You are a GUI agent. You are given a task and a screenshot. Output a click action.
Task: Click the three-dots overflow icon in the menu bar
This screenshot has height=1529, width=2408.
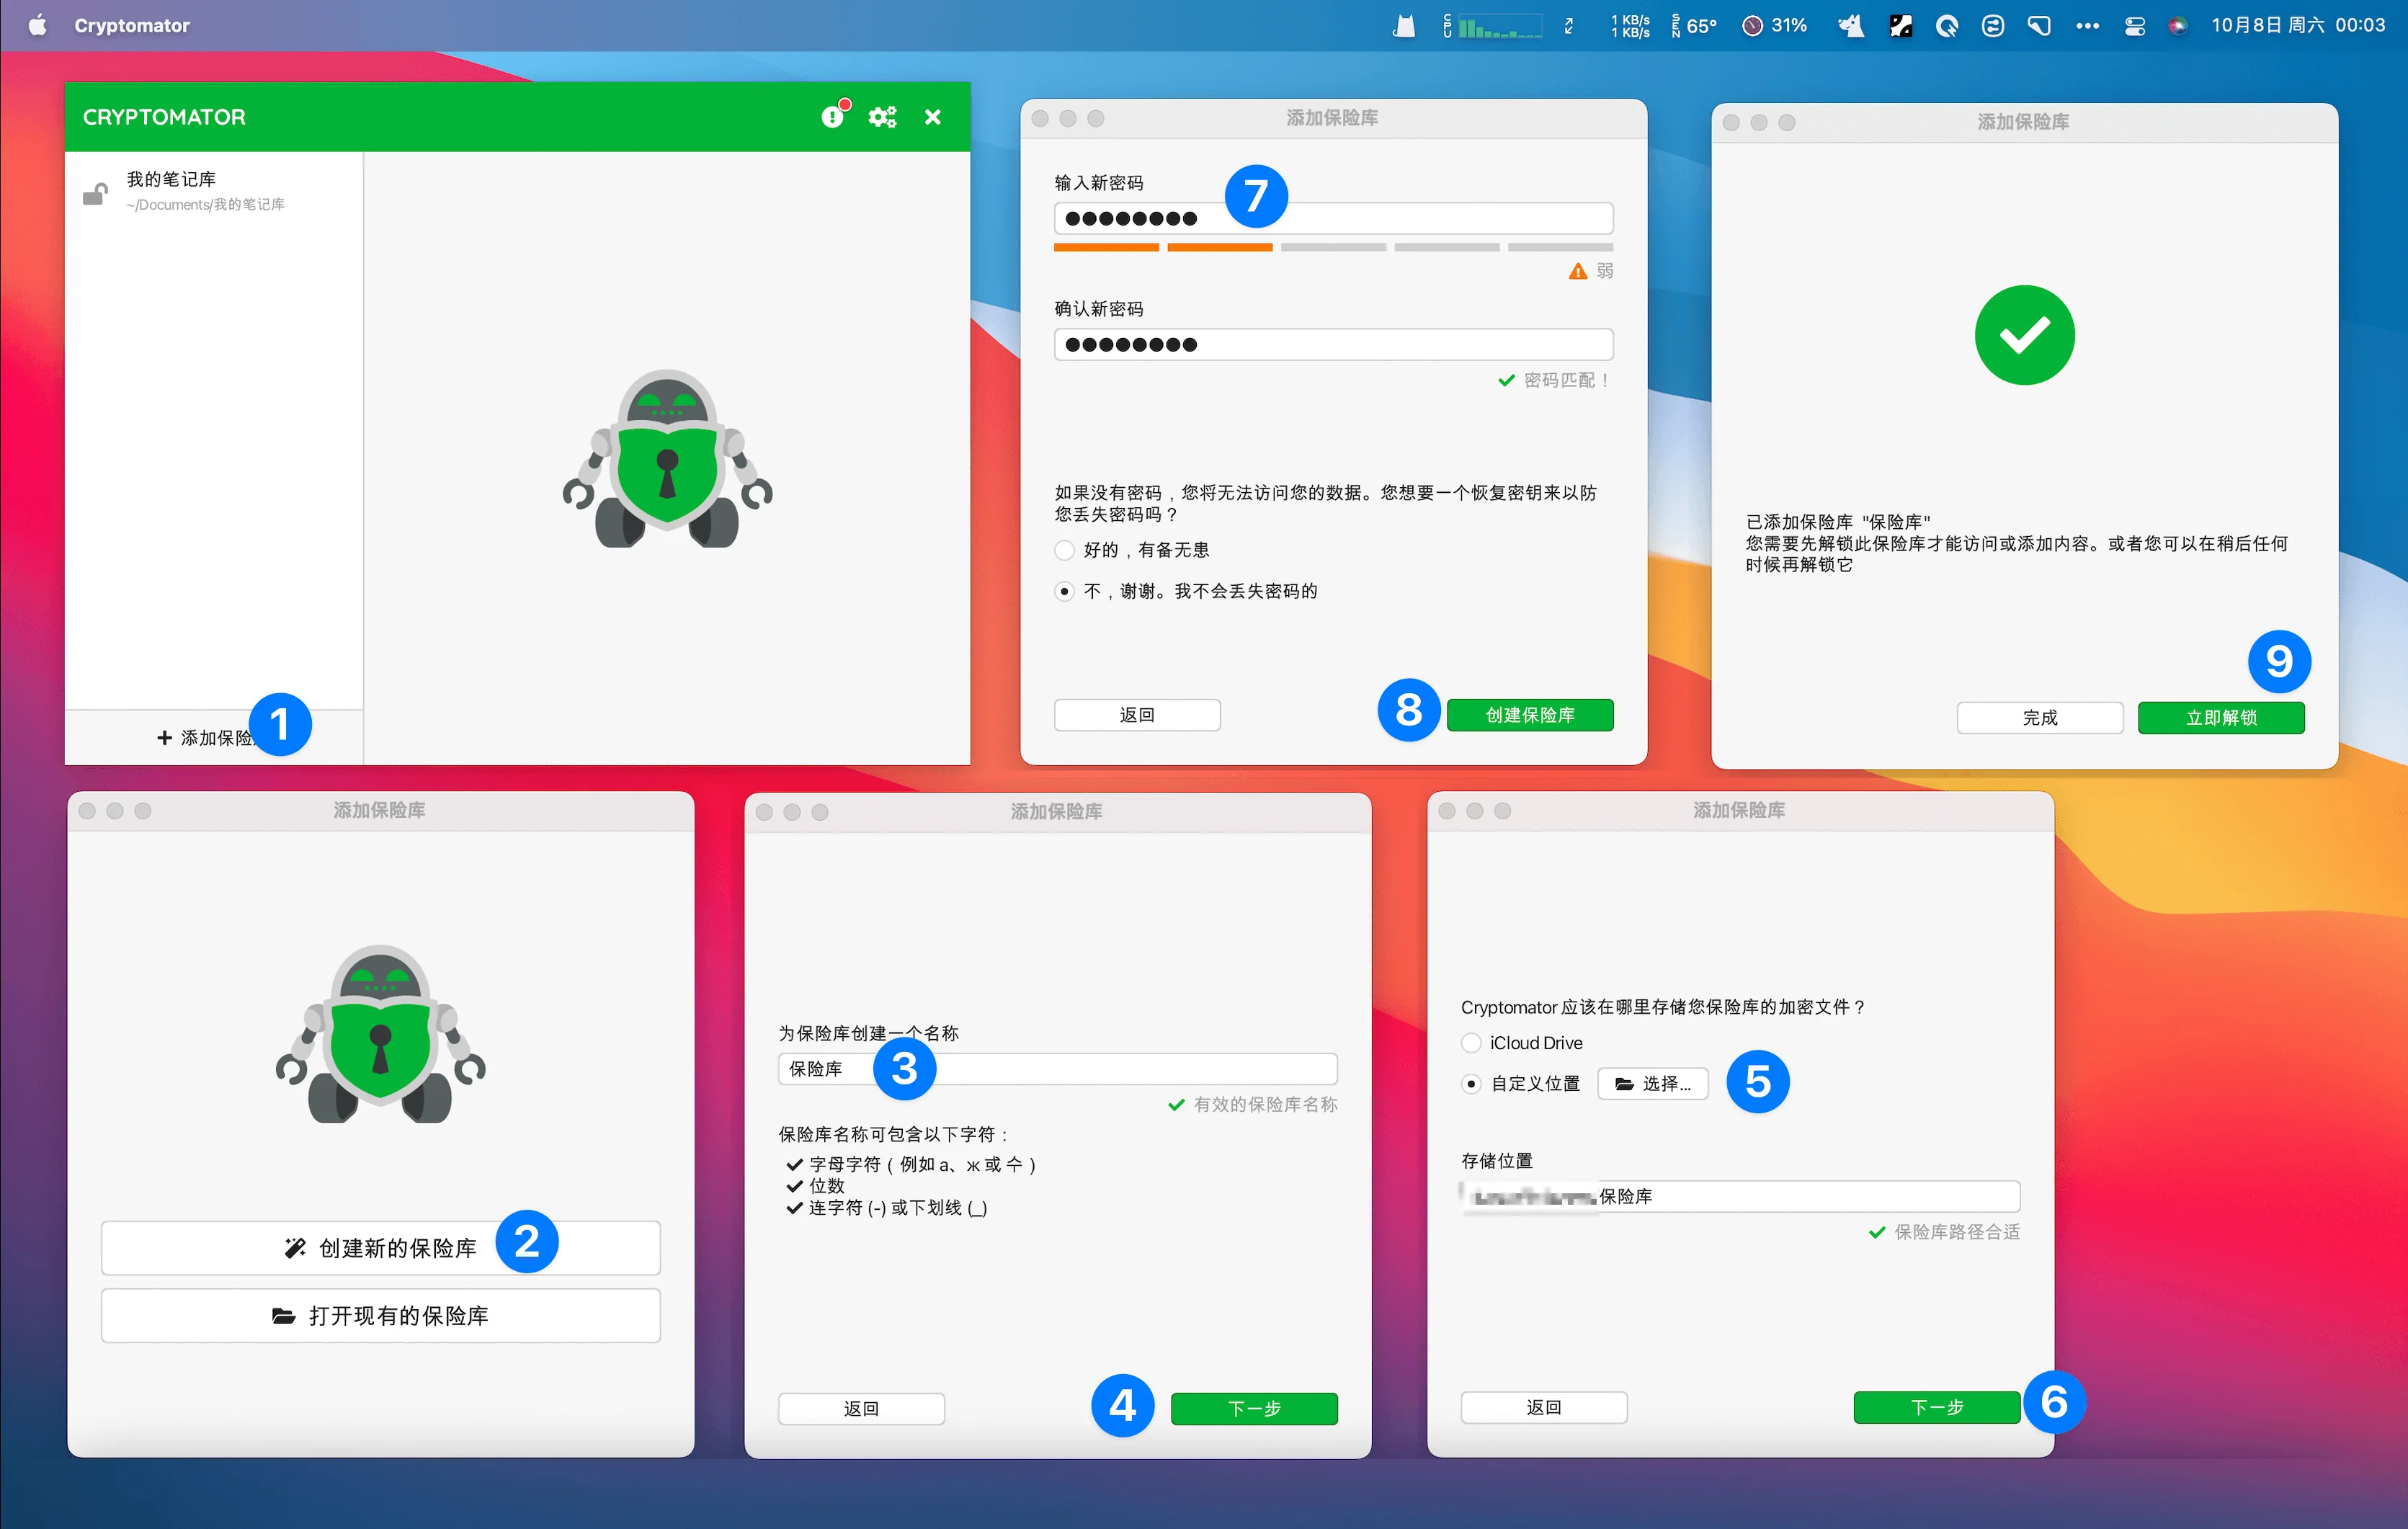tap(2087, 26)
